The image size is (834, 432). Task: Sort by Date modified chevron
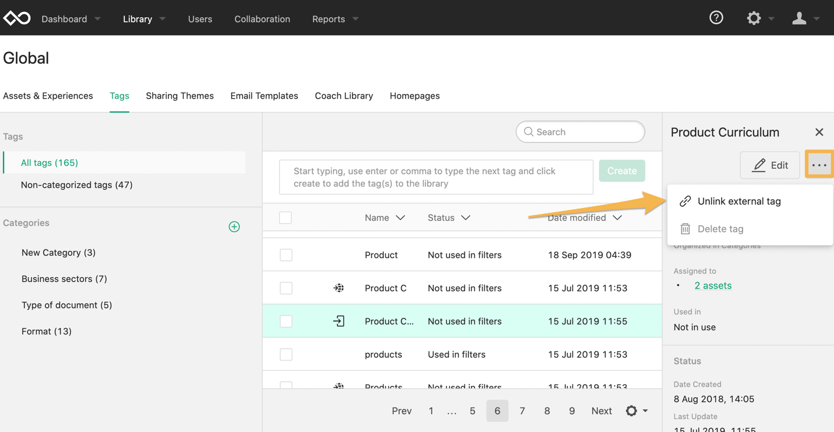[x=618, y=217]
